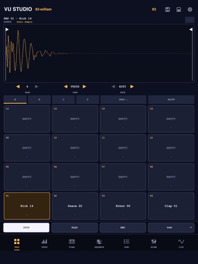
Task: Trigger the Snare 22 pad
Action: [x=75, y=206]
